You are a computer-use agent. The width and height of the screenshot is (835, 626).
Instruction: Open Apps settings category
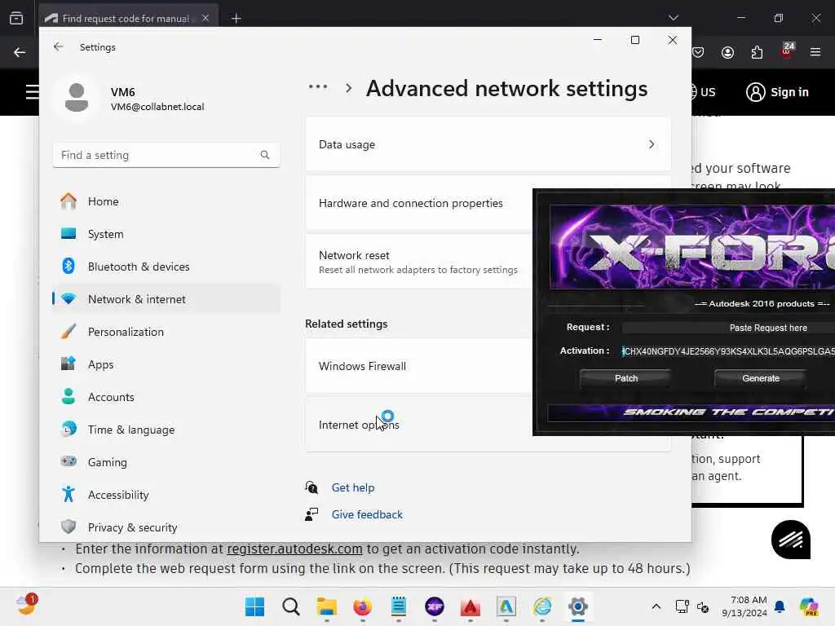pos(166,364)
